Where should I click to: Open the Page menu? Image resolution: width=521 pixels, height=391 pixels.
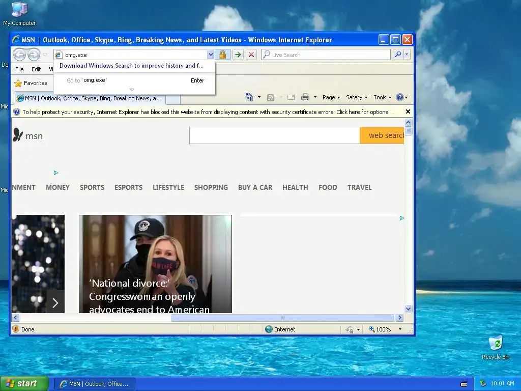(331, 97)
